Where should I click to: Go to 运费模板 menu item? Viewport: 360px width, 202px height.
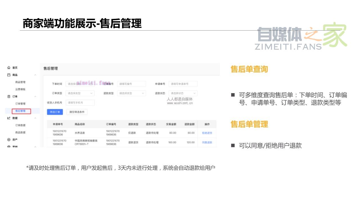pyautogui.click(x=20, y=89)
